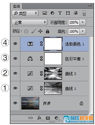
Task: Filter for pixel layers icon
Action: coord(45,13)
